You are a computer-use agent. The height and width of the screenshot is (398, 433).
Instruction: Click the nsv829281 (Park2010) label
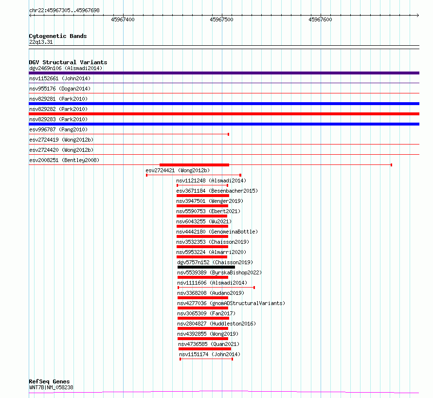[x=58, y=99]
